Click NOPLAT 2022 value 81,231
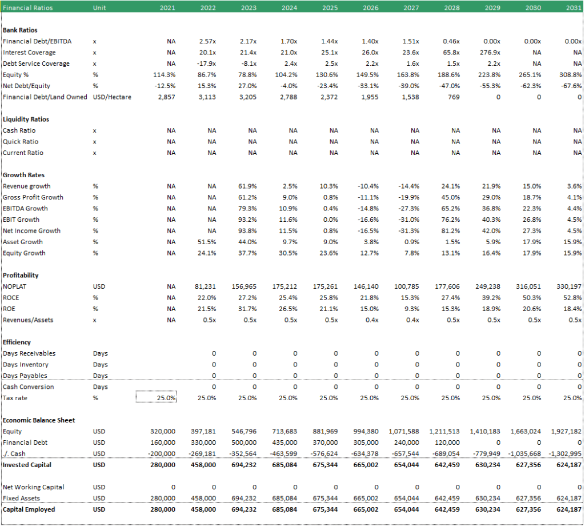The height and width of the screenshot is (530, 585). coord(205,287)
